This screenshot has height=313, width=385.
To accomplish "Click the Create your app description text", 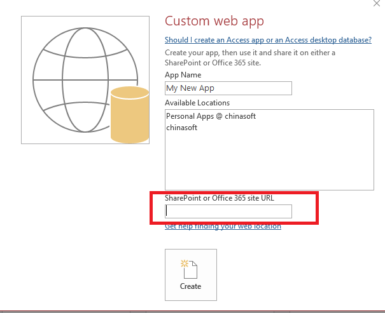I will point(250,58).
